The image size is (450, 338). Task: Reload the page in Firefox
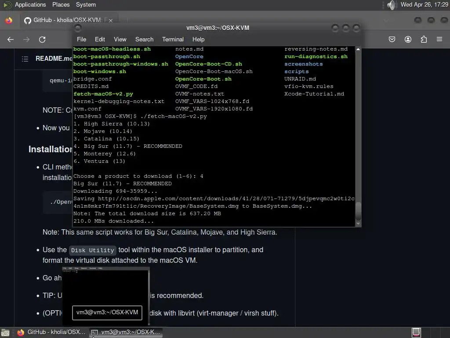point(42,39)
